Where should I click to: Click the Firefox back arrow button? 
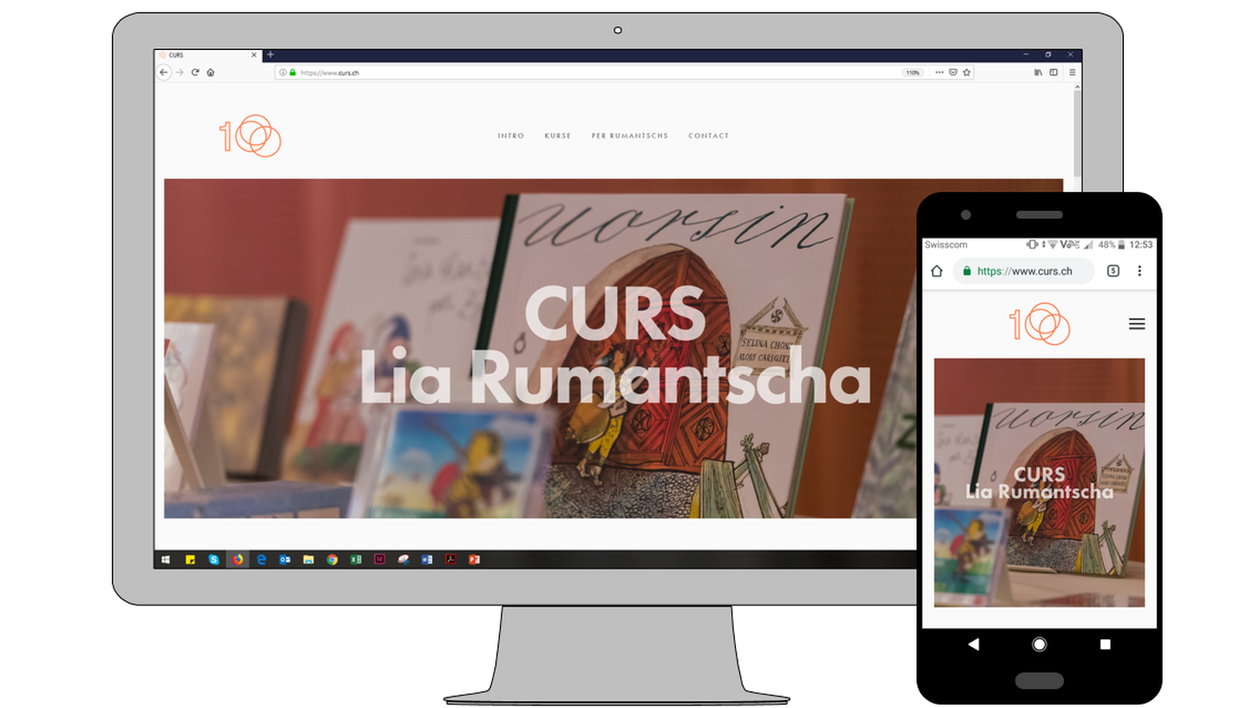[x=164, y=72]
